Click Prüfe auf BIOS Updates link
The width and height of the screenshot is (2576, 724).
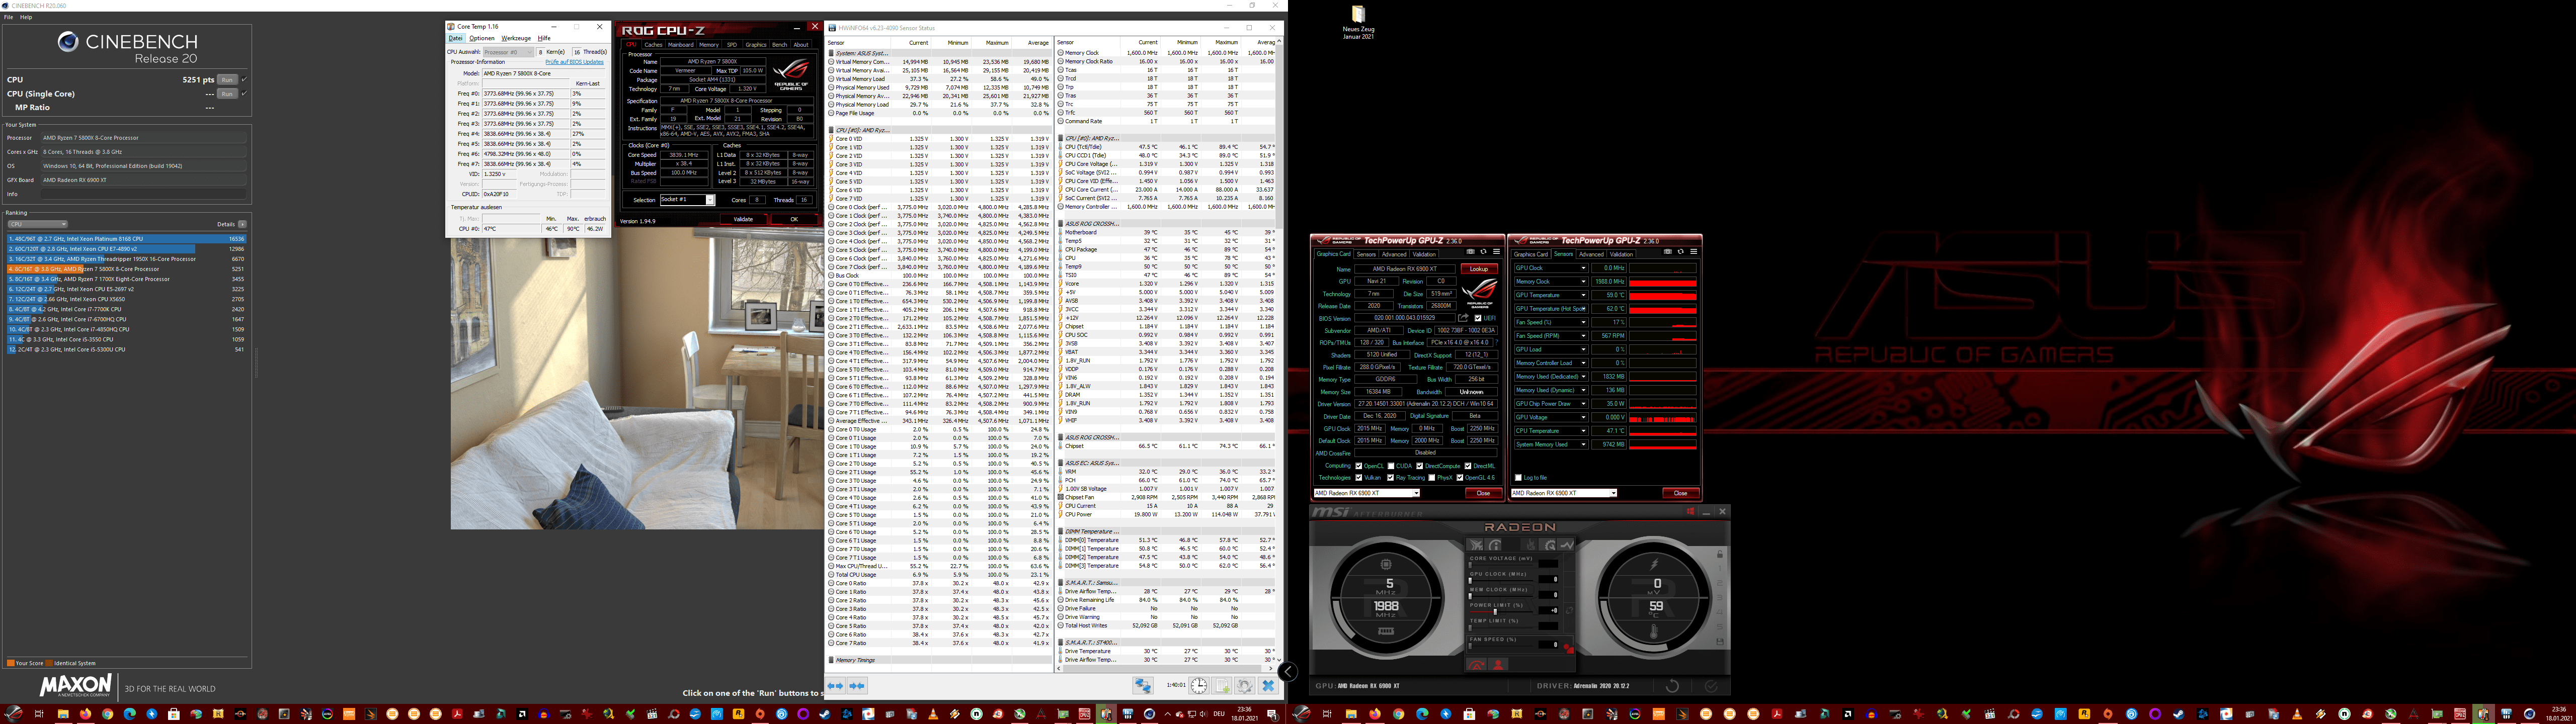click(x=574, y=62)
